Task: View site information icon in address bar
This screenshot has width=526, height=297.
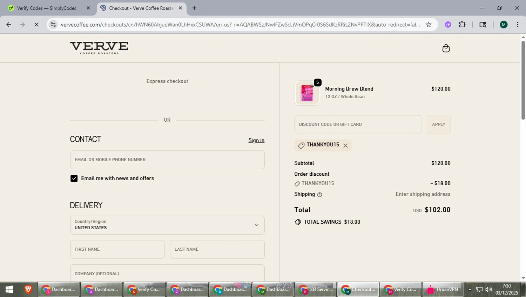Action: point(53,25)
